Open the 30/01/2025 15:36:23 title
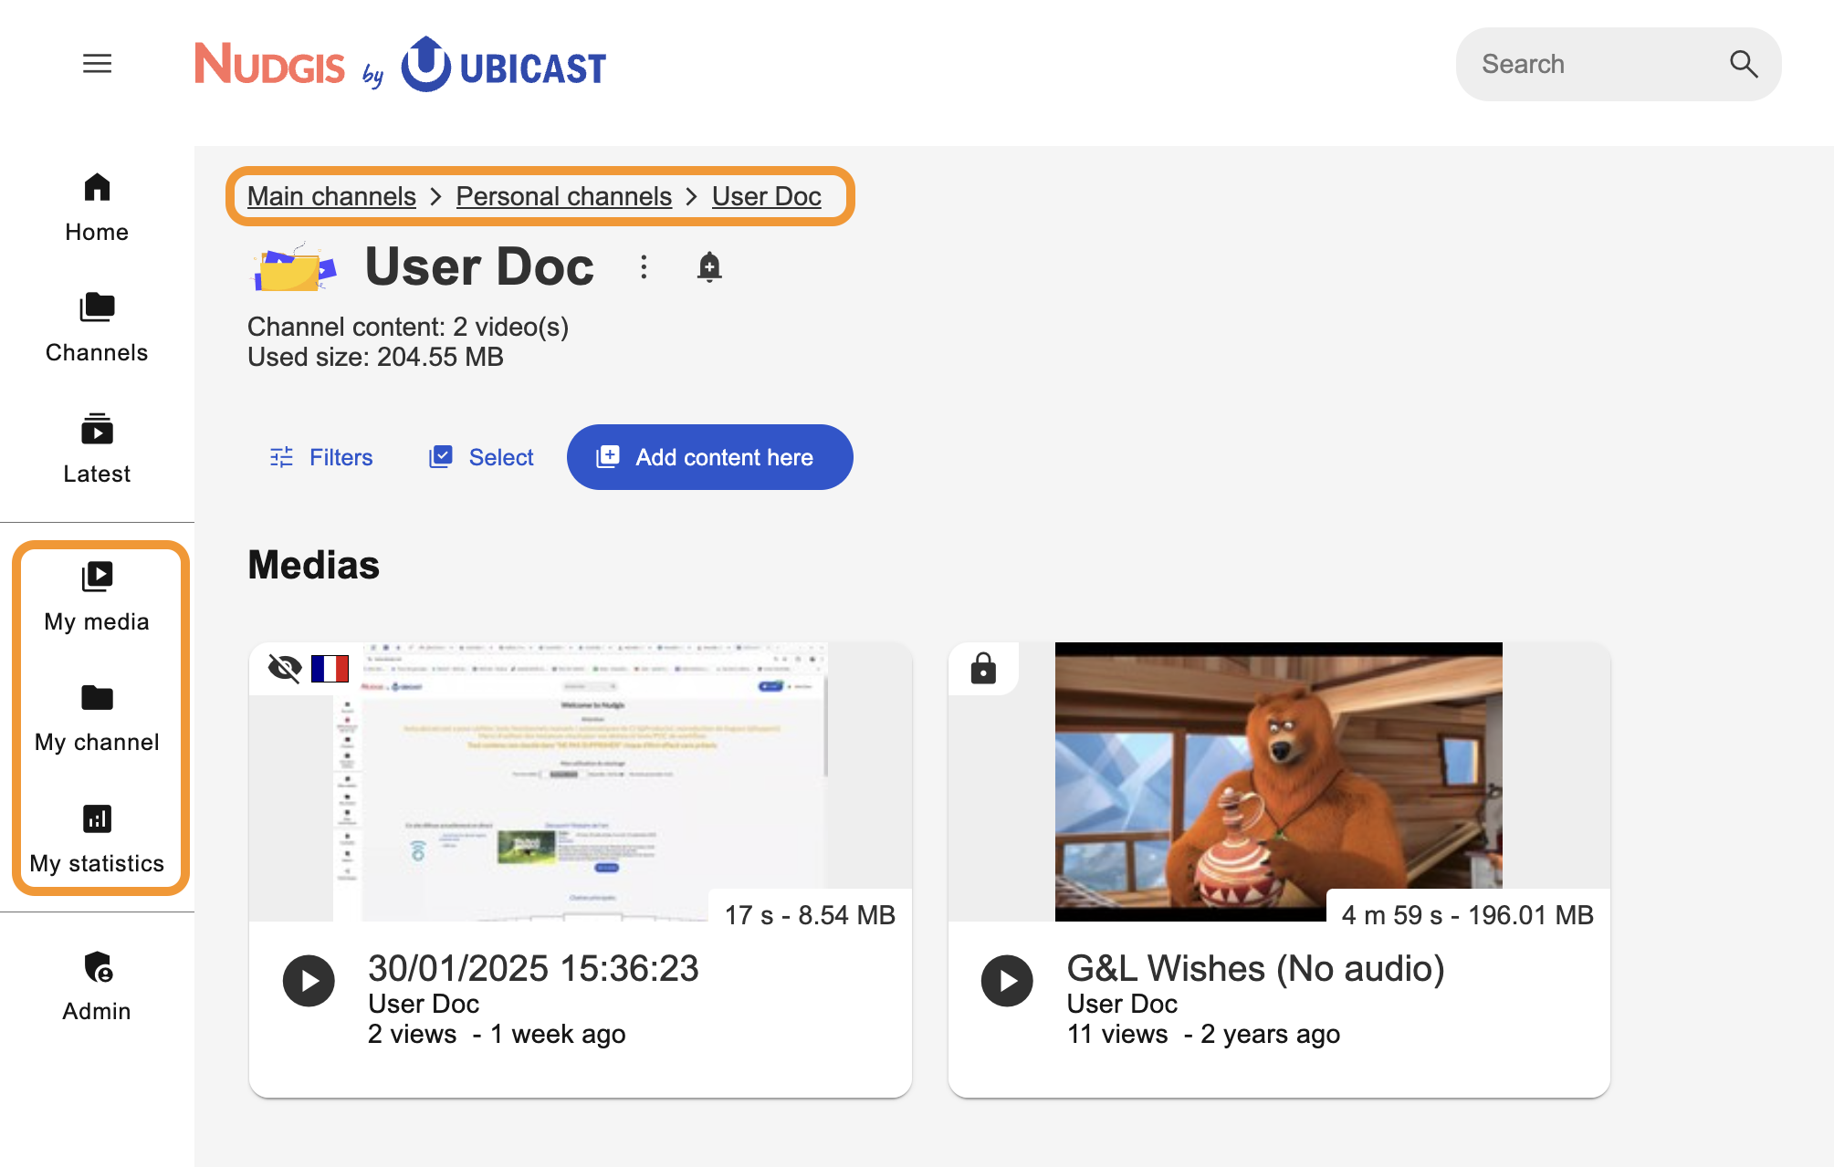 click(x=533, y=968)
